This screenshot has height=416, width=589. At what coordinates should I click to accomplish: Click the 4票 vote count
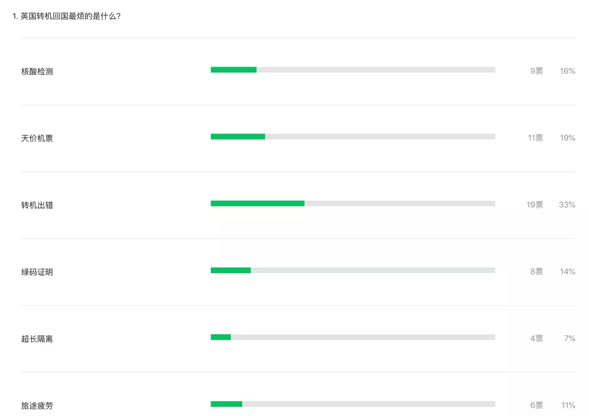(x=536, y=339)
